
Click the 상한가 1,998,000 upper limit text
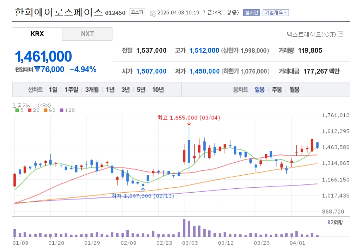click(x=245, y=51)
